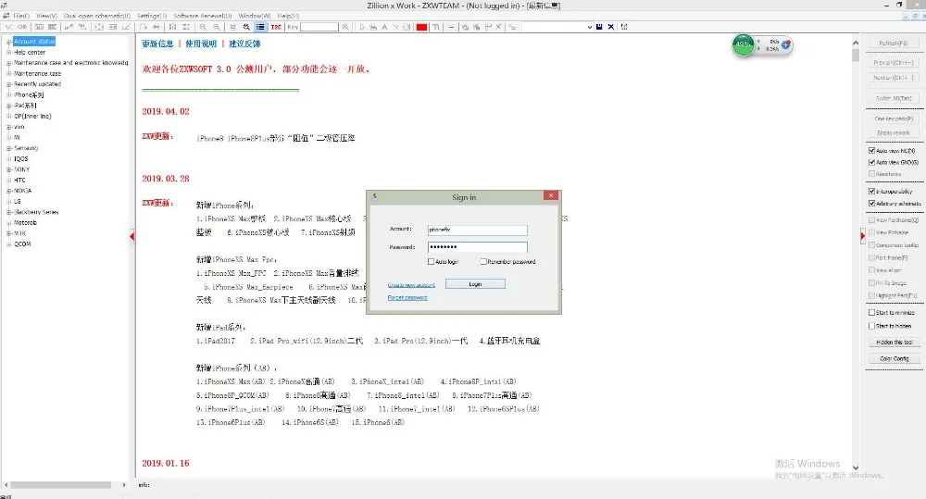This screenshot has width=926, height=499.
Task: Expand Maintenance case tree node
Action: [9, 73]
